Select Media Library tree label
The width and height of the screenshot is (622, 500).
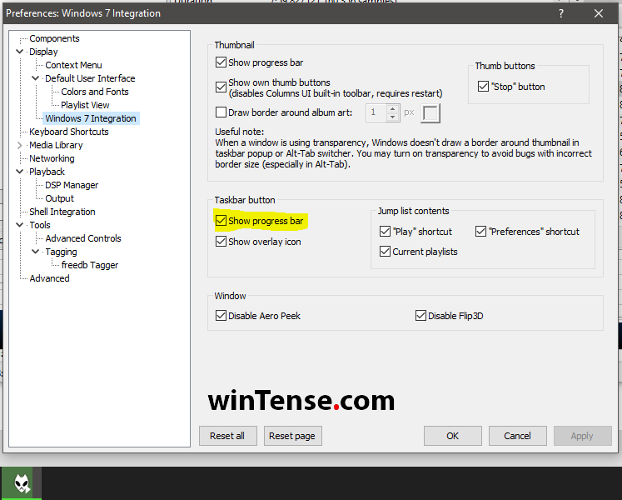[x=56, y=145]
